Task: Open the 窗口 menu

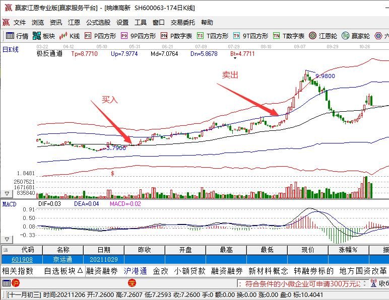Action: (x=159, y=23)
